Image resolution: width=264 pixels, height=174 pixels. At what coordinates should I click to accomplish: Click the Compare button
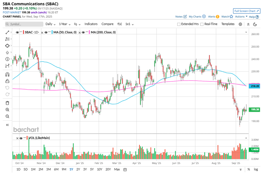[107, 24]
